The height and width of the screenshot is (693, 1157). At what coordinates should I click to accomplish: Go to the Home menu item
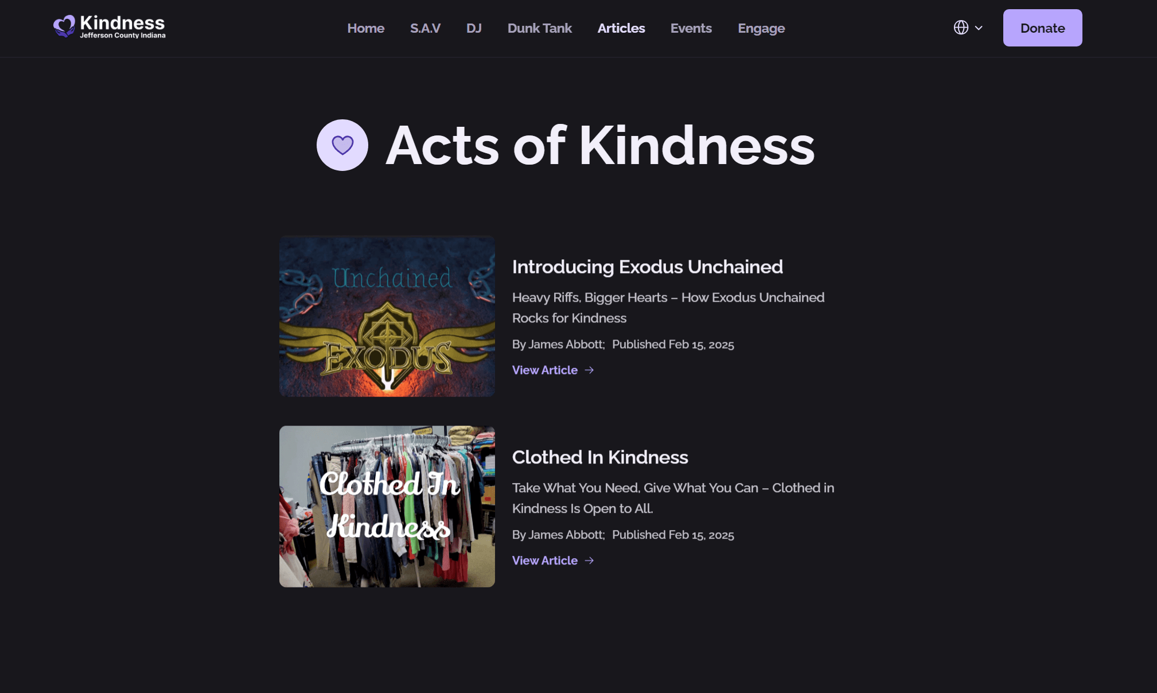[x=365, y=28]
